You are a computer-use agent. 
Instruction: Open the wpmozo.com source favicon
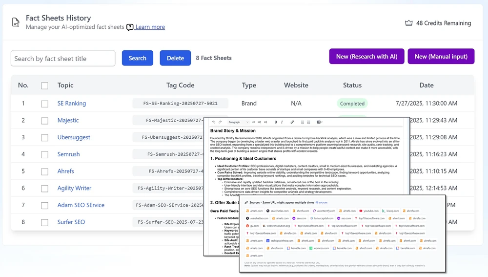311,248
